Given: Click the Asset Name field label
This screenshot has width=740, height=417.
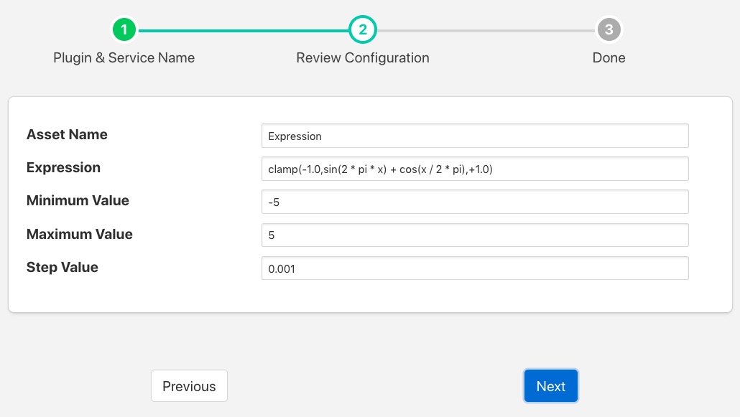Looking at the screenshot, I should click(67, 135).
